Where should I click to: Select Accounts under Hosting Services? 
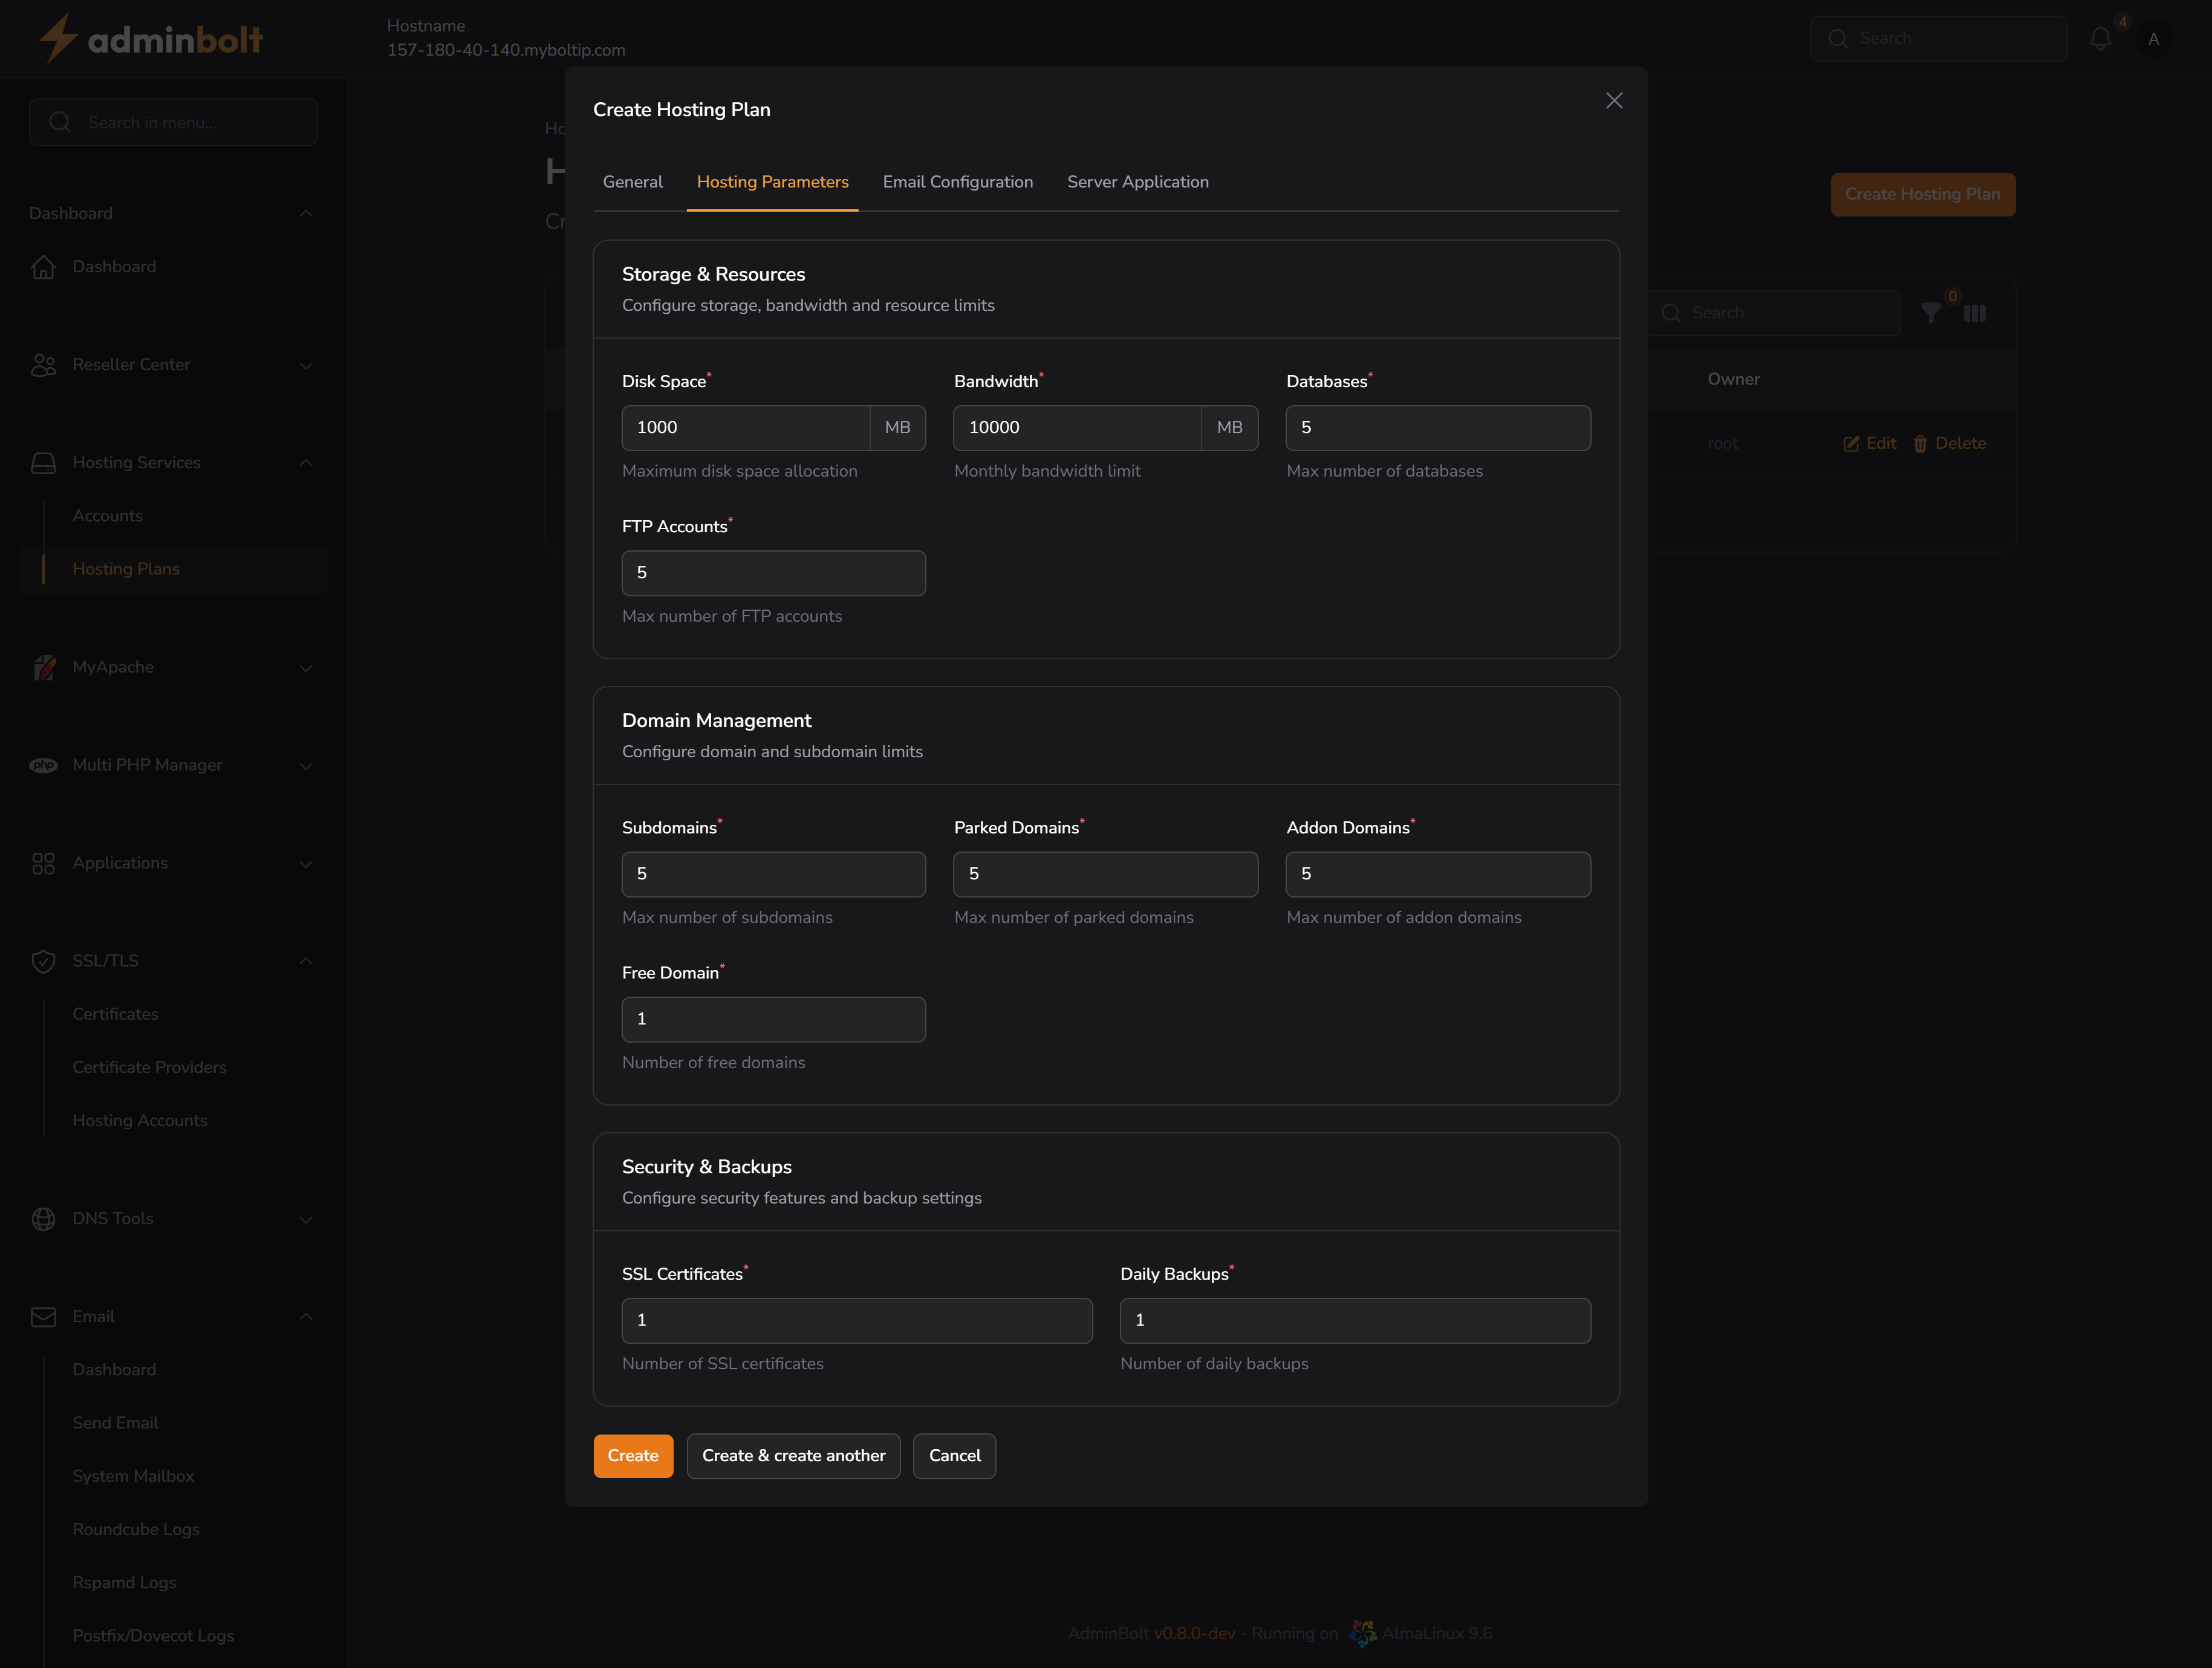click(107, 515)
